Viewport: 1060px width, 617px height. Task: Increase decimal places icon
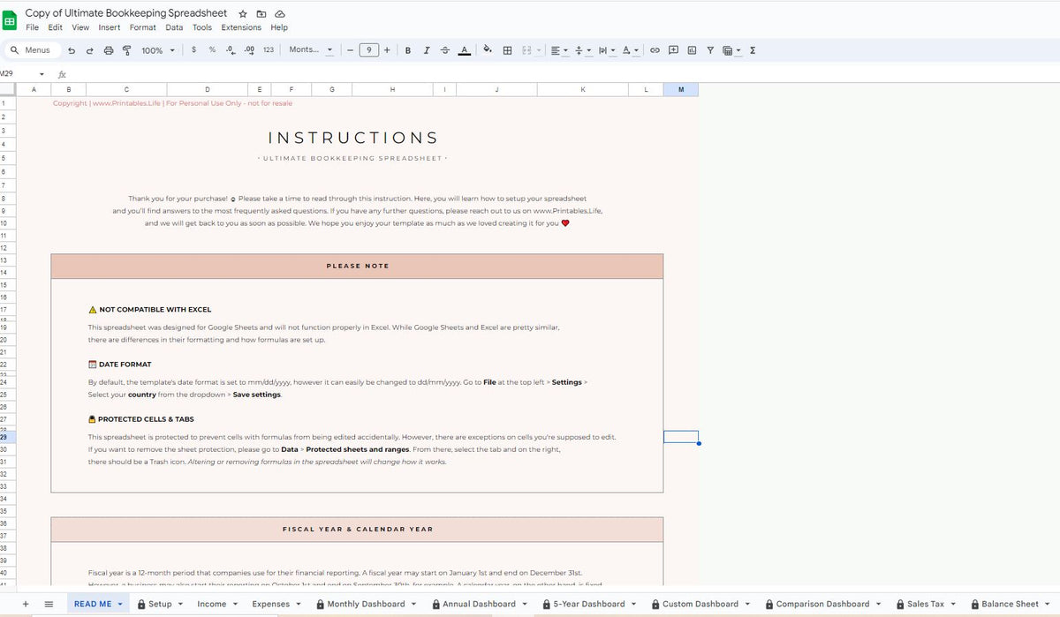(249, 49)
